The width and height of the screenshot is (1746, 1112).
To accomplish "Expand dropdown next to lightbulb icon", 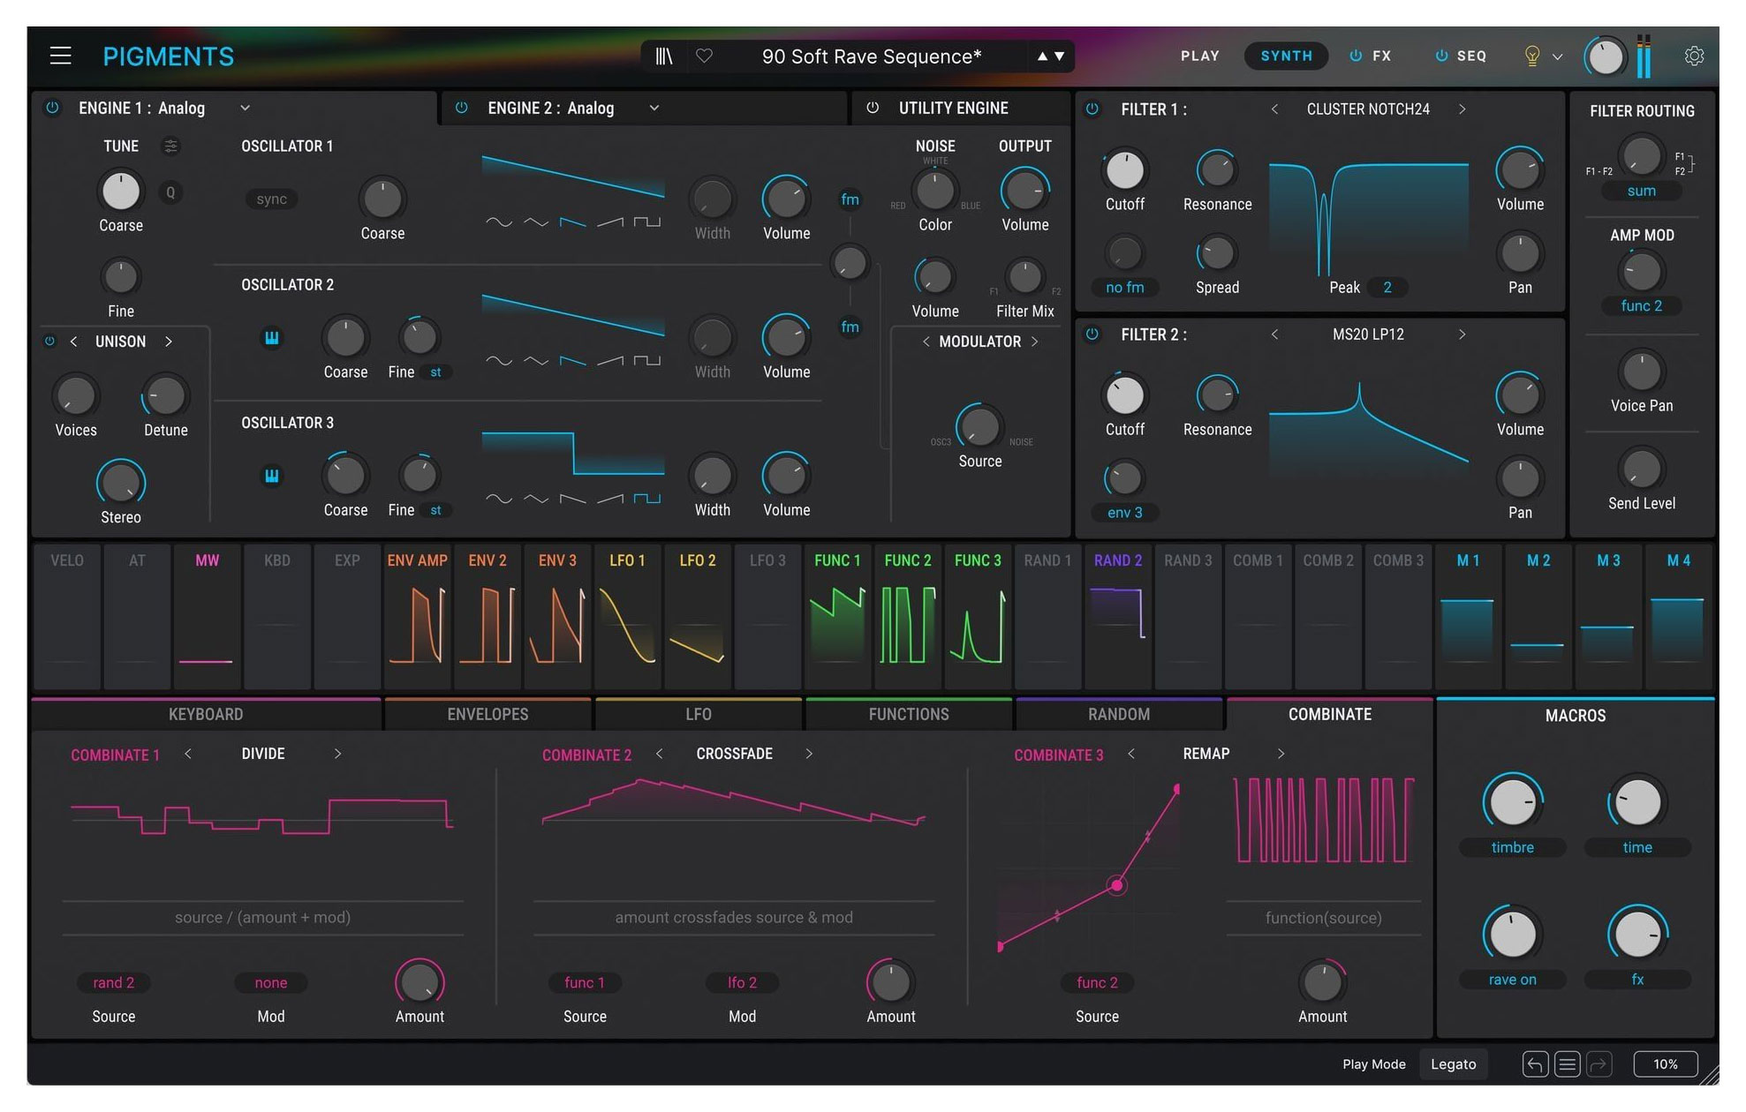I will 1557,56.
